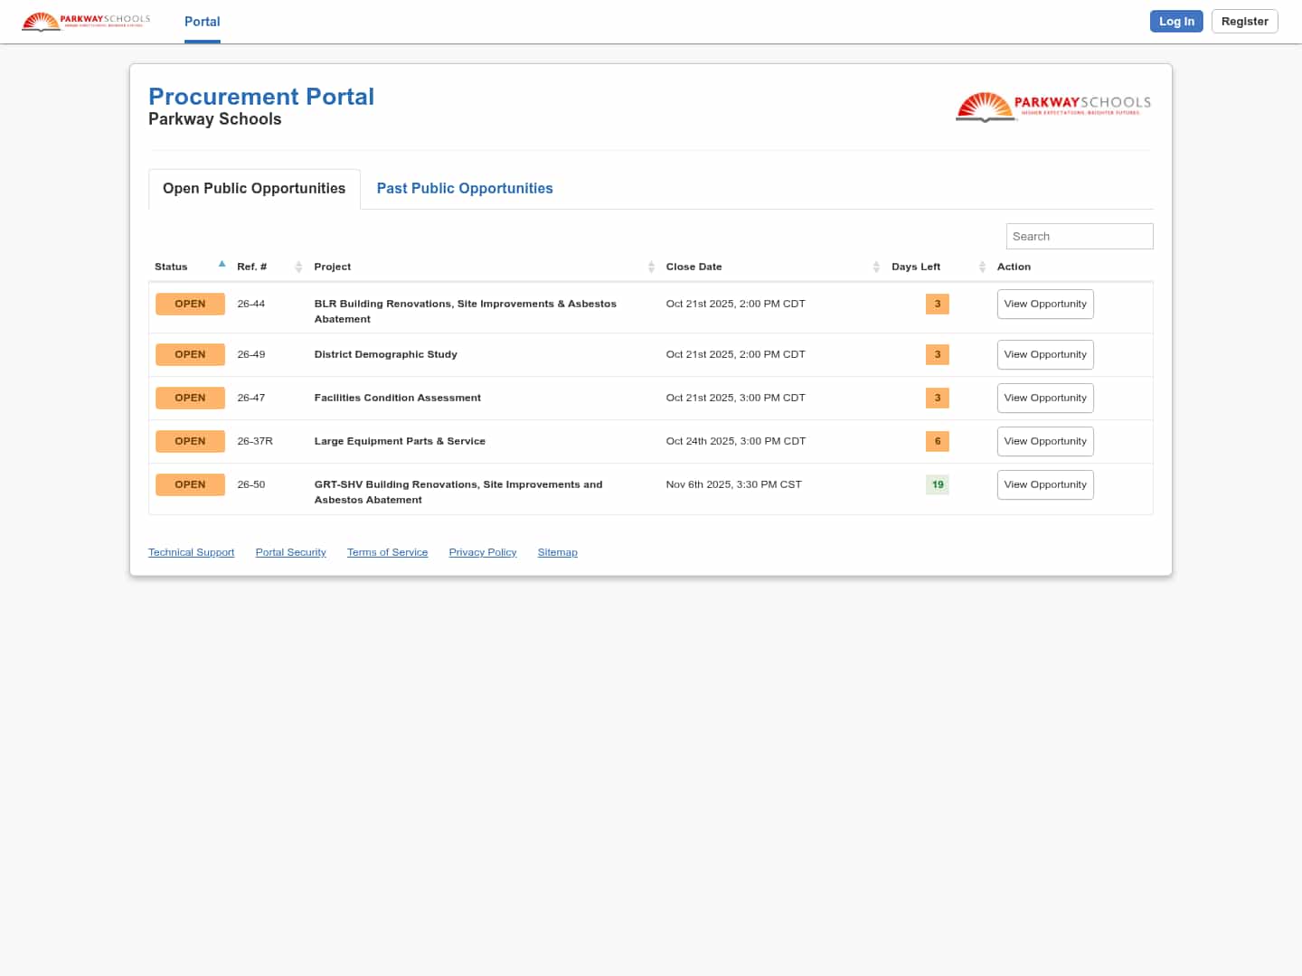Viewport: 1302px width, 976px height.
Task: Sort table by Status column arrow
Action: (222, 266)
